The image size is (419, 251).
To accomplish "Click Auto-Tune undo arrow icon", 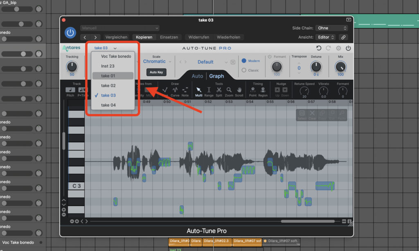I will pos(318,48).
